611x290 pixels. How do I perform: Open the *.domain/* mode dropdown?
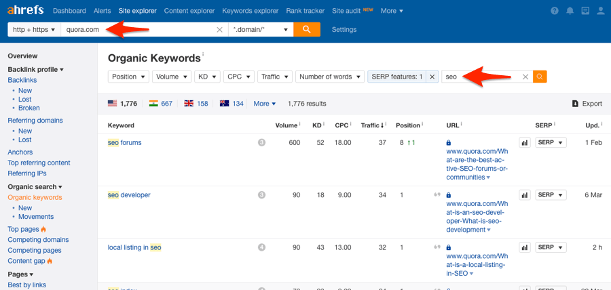pyautogui.click(x=260, y=30)
